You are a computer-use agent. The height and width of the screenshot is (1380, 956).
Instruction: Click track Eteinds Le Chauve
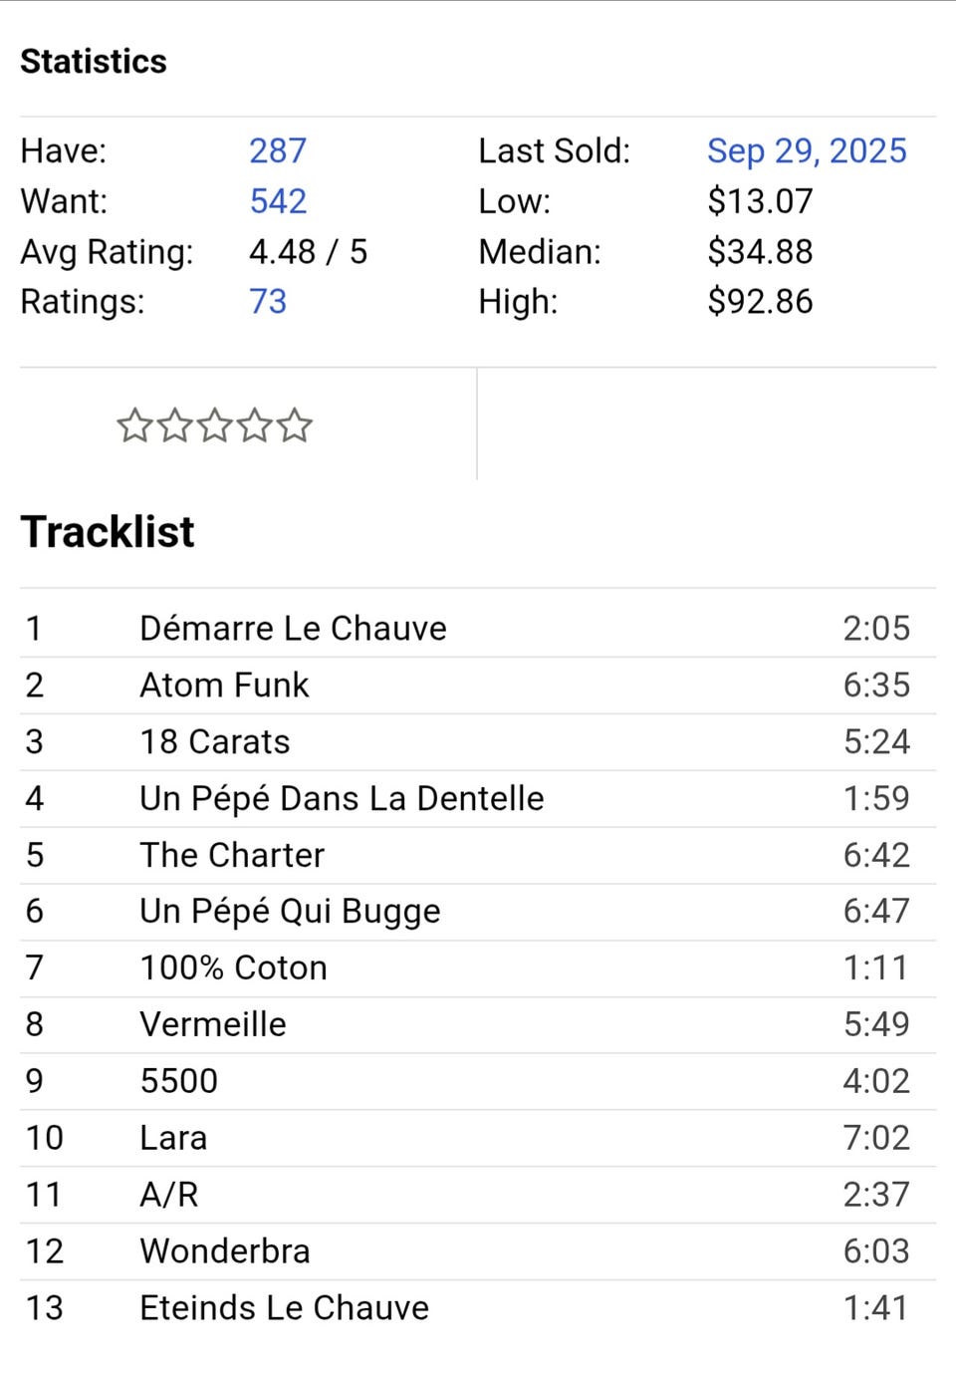[284, 1308]
